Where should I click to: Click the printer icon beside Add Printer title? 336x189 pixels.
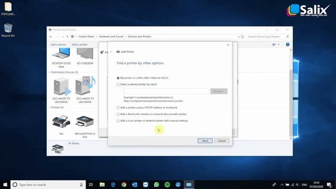(118, 51)
